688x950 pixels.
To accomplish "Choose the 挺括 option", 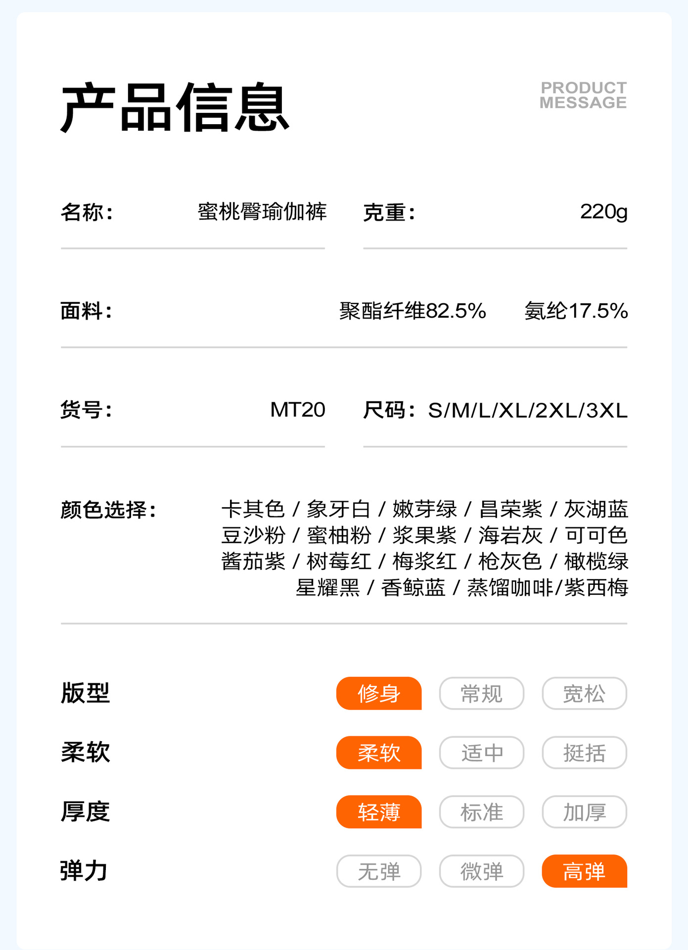I will (584, 753).
